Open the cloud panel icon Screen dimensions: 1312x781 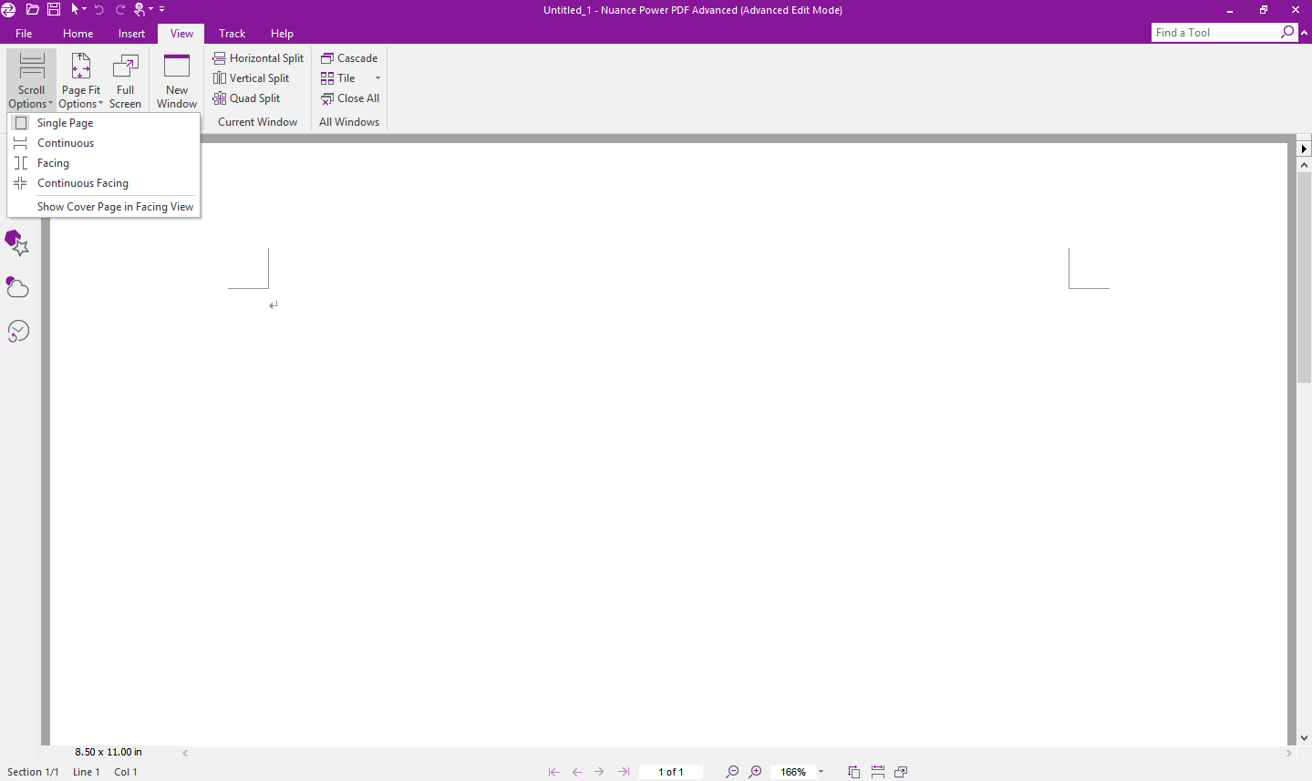pos(17,287)
